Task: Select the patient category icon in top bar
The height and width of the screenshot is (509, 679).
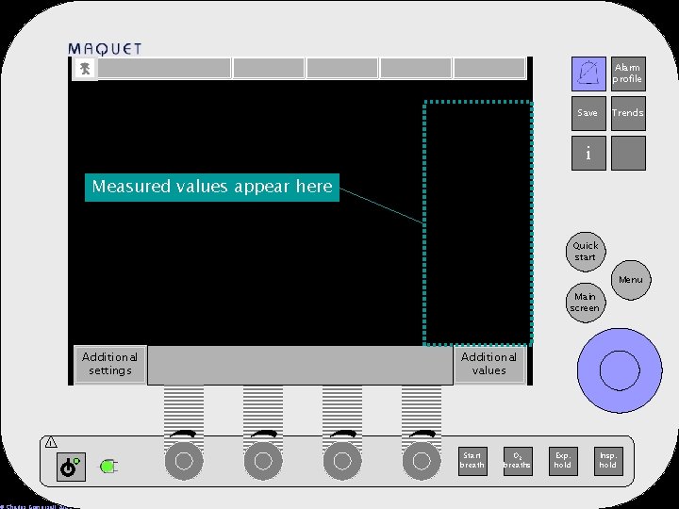Action: tap(85, 68)
